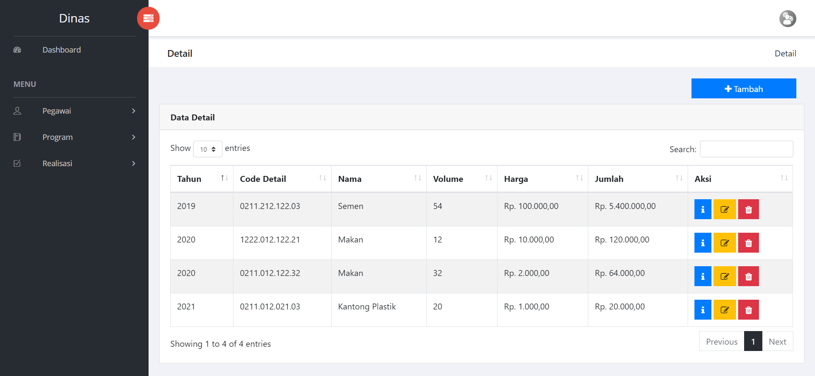Open the show entries count dropdown
The height and width of the screenshot is (376, 815).
pos(208,149)
